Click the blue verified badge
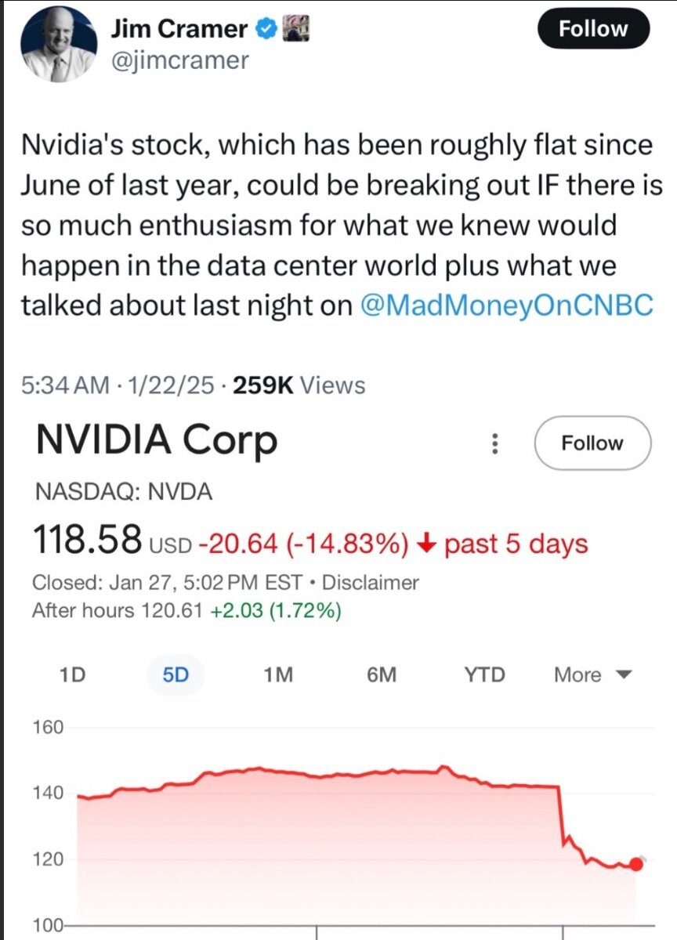The width and height of the screenshot is (677, 940). [267, 30]
